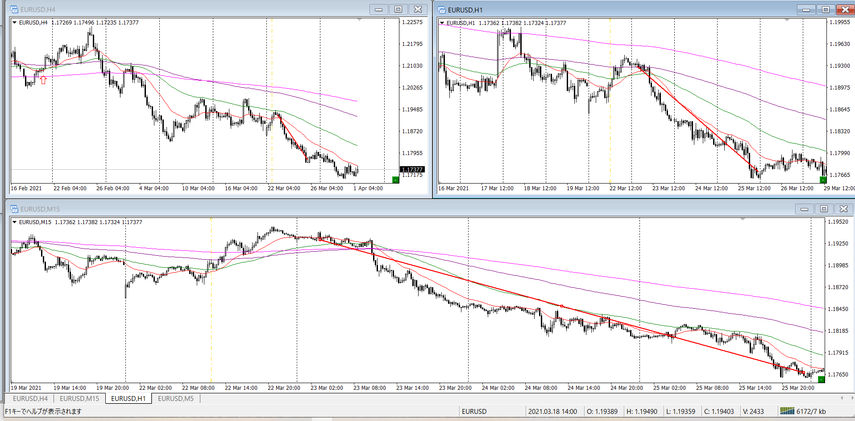Maximize the EURUSD,M15 chart window
Image resolution: width=855 pixels, height=421 pixels.
(x=824, y=209)
